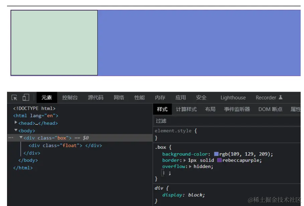Screen dimensions: 304x206
Task: Open the 内存 tab
Action: (x=160, y=97)
